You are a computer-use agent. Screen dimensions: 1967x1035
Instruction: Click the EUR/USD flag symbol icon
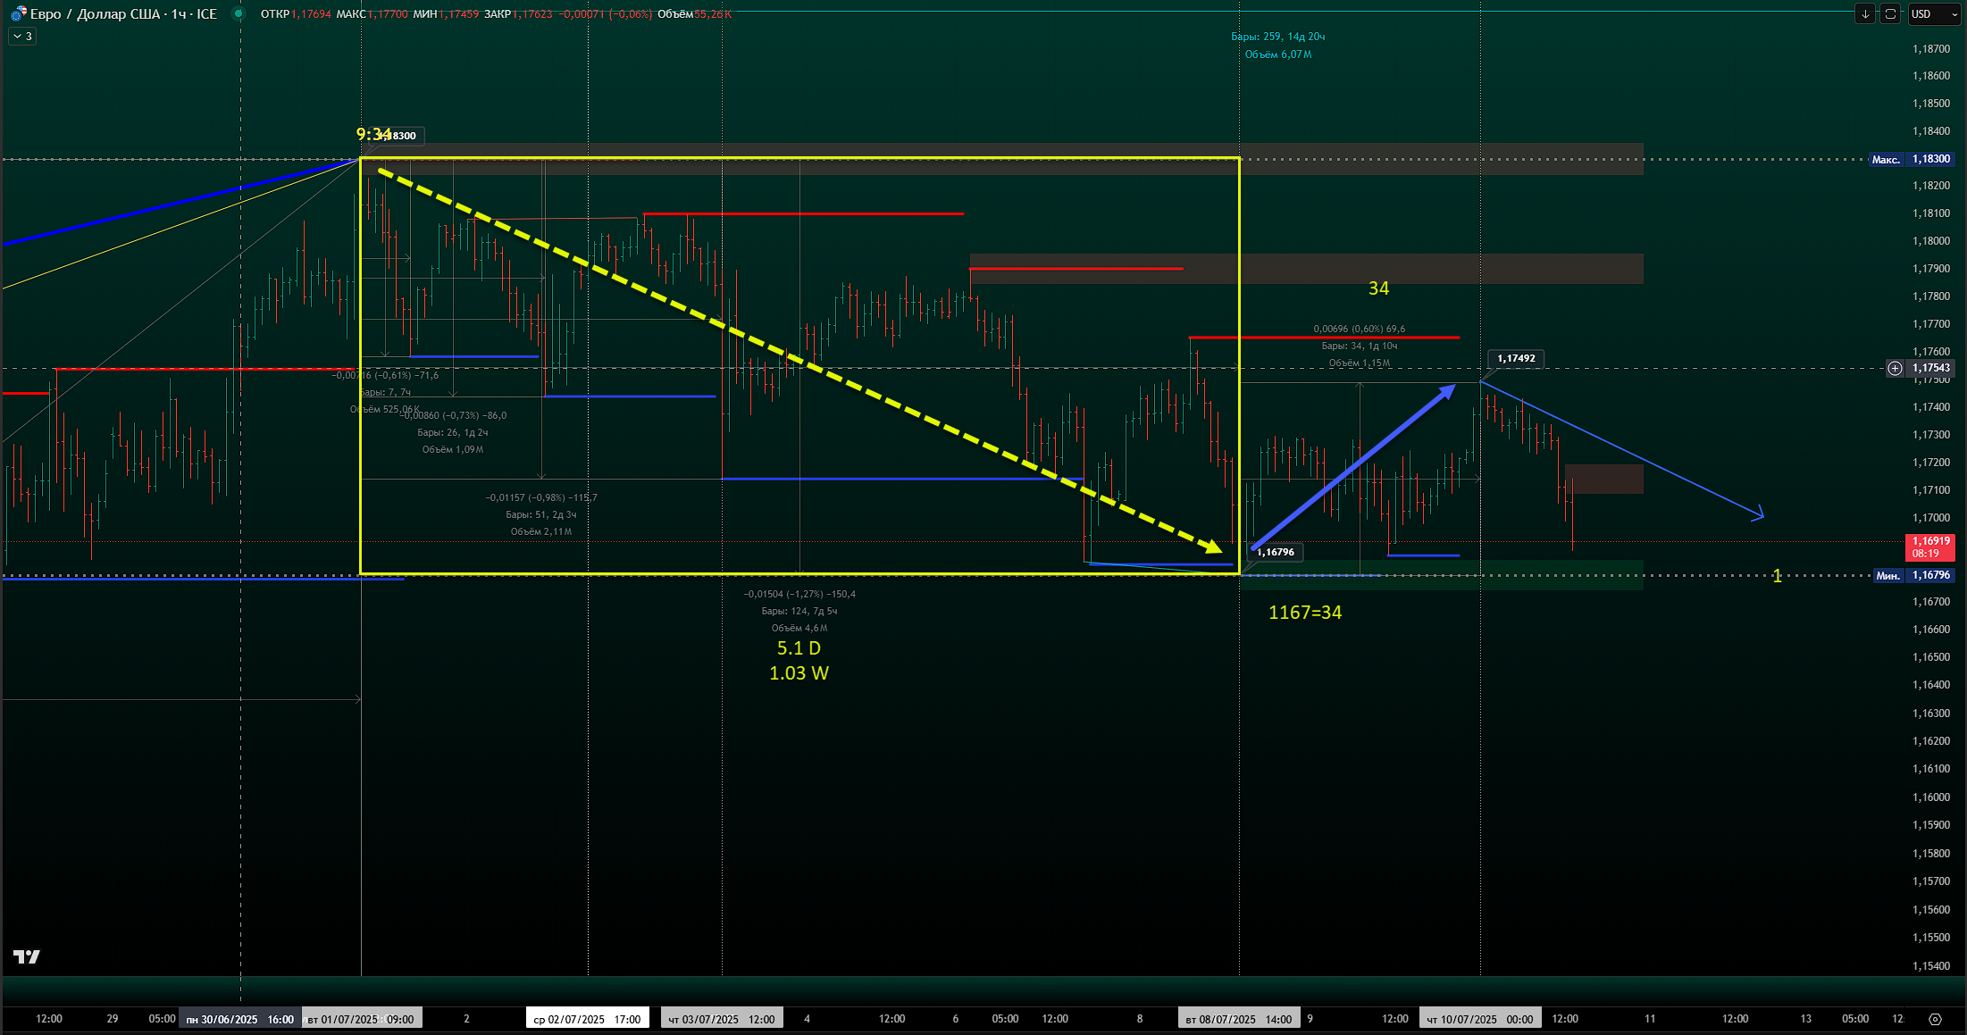click(x=18, y=13)
